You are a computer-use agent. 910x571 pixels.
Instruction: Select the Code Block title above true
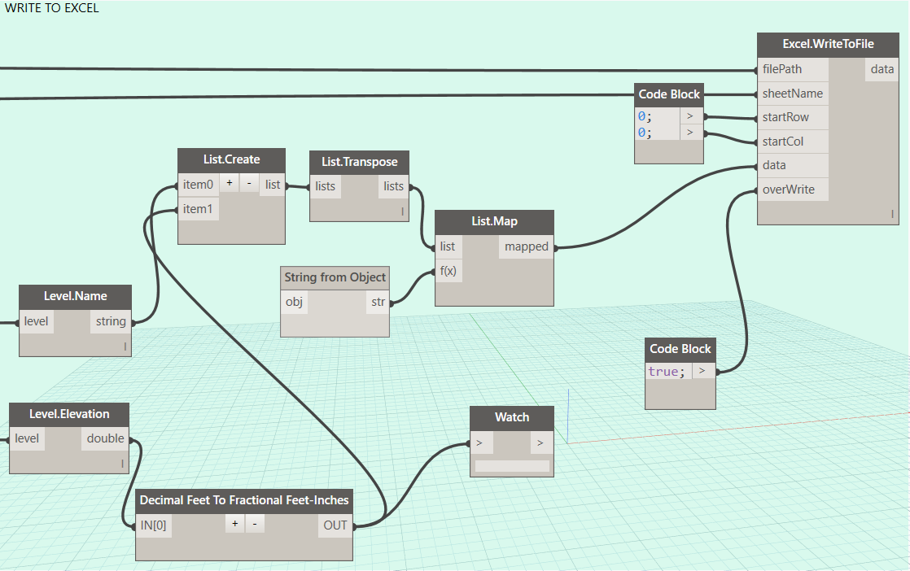coord(680,350)
